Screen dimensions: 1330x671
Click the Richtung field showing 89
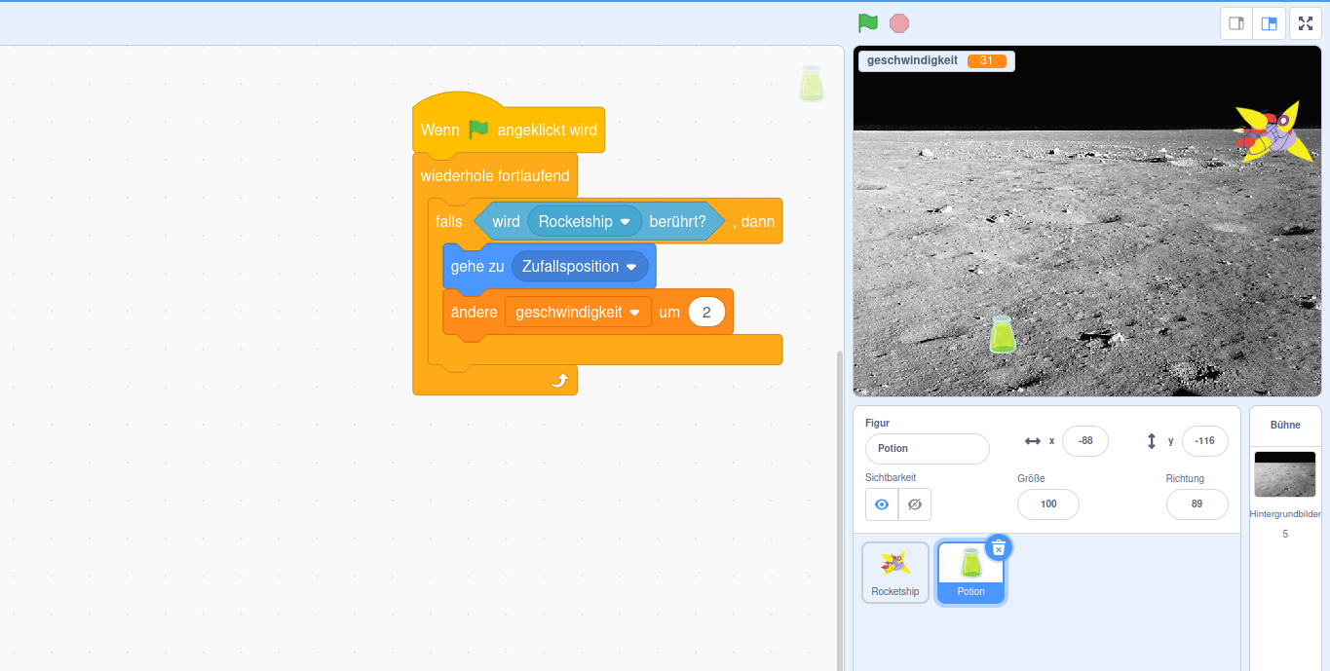coord(1197,504)
